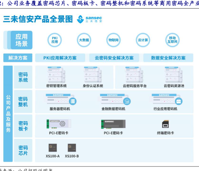Click the 身份认证系统 server stack icon
This screenshot has height=171, width=199.
[93, 75]
